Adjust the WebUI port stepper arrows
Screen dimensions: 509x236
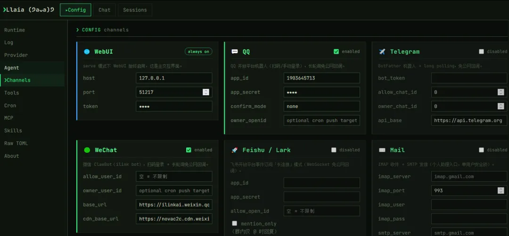click(206, 92)
